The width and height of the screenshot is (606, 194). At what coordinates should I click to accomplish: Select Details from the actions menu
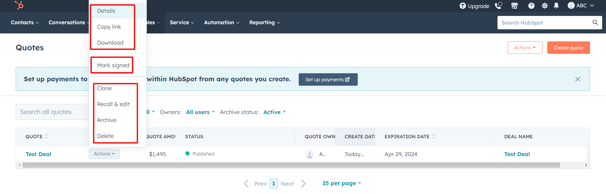click(118, 11)
